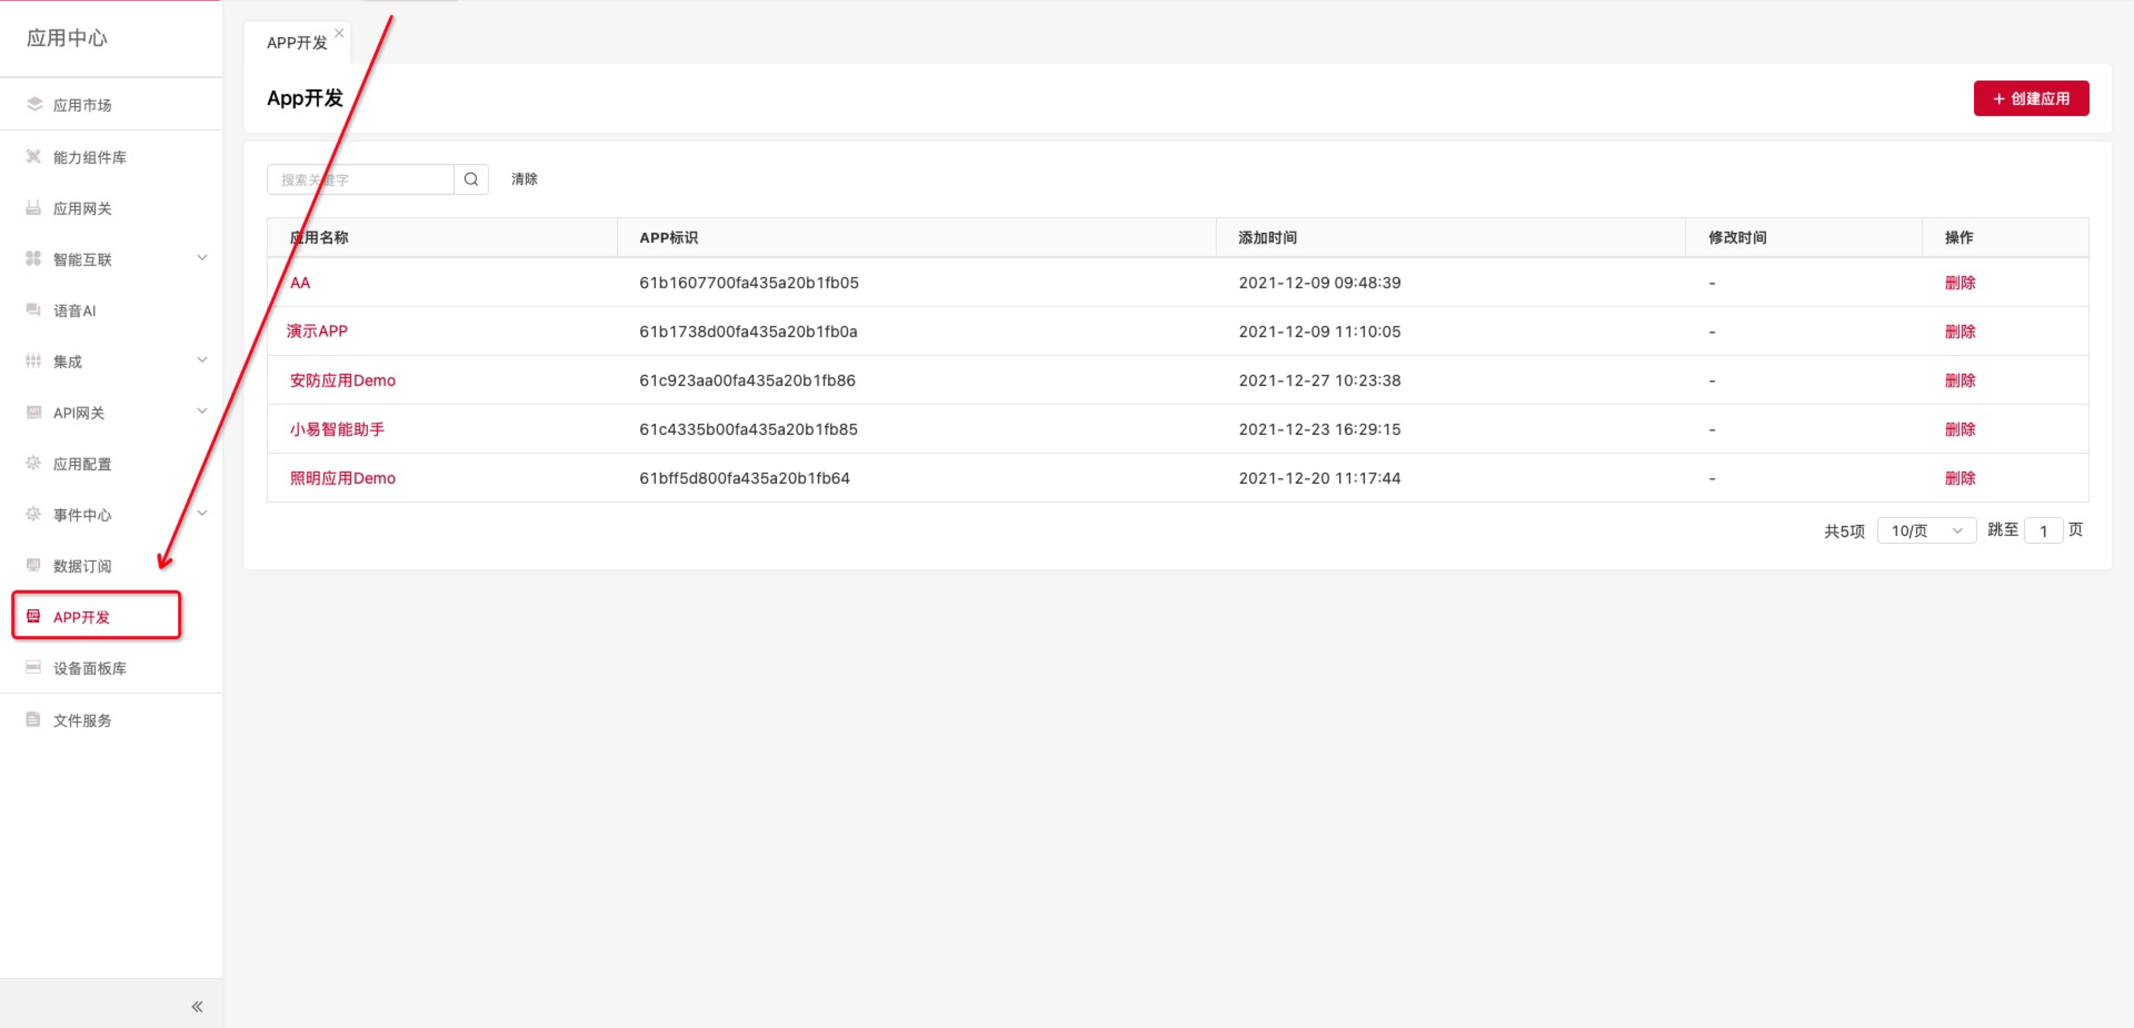Image resolution: width=2134 pixels, height=1028 pixels.
Task: Click the 应用网关 sidebar icon
Action: pos(33,208)
